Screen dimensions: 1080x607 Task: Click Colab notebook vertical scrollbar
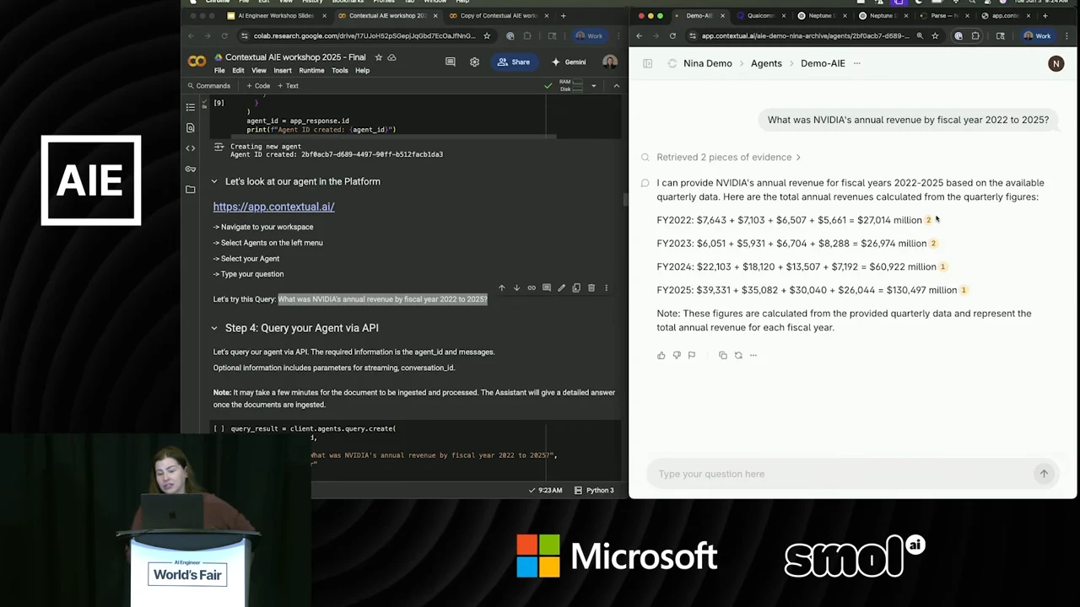625,200
